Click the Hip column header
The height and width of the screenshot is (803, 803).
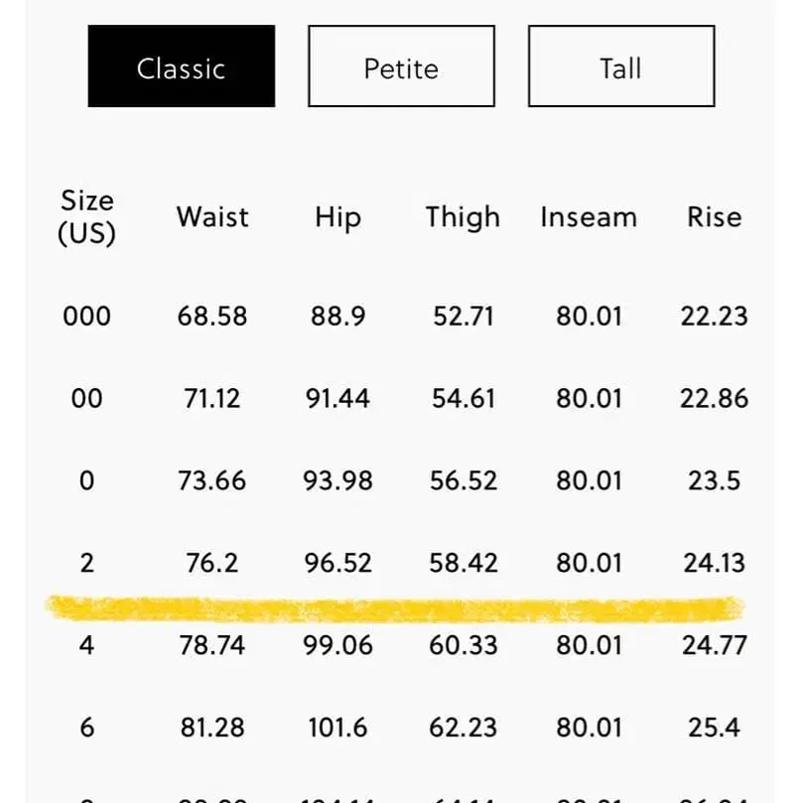pyautogui.click(x=337, y=216)
